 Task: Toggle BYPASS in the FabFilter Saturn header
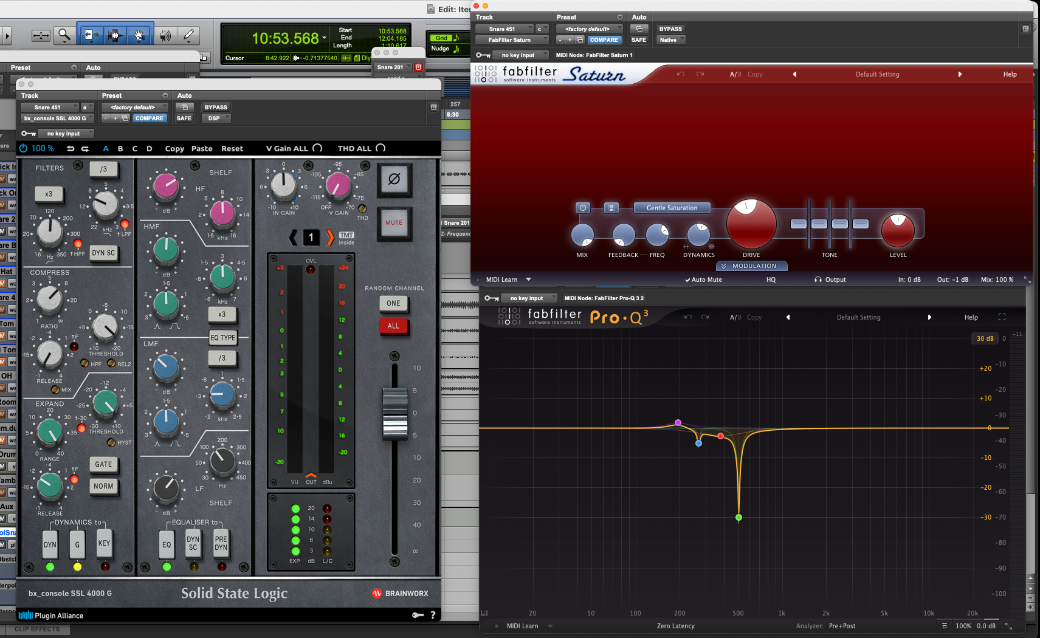point(670,29)
